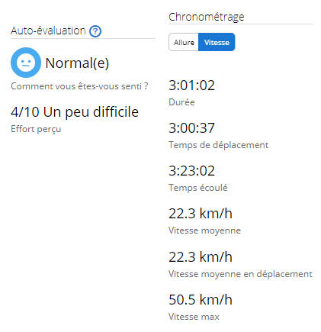Select the Normal(e) feeling label
321x332 pixels.
click(77, 63)
